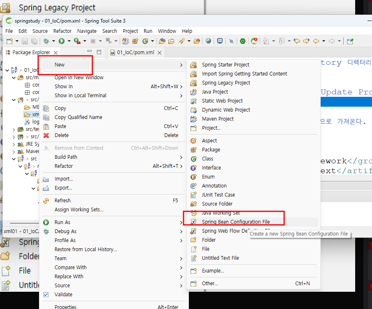Click the Back navigation arrow in toolbar
The image size is (372, 309).
pyautogui.click(x=316, y=41)
